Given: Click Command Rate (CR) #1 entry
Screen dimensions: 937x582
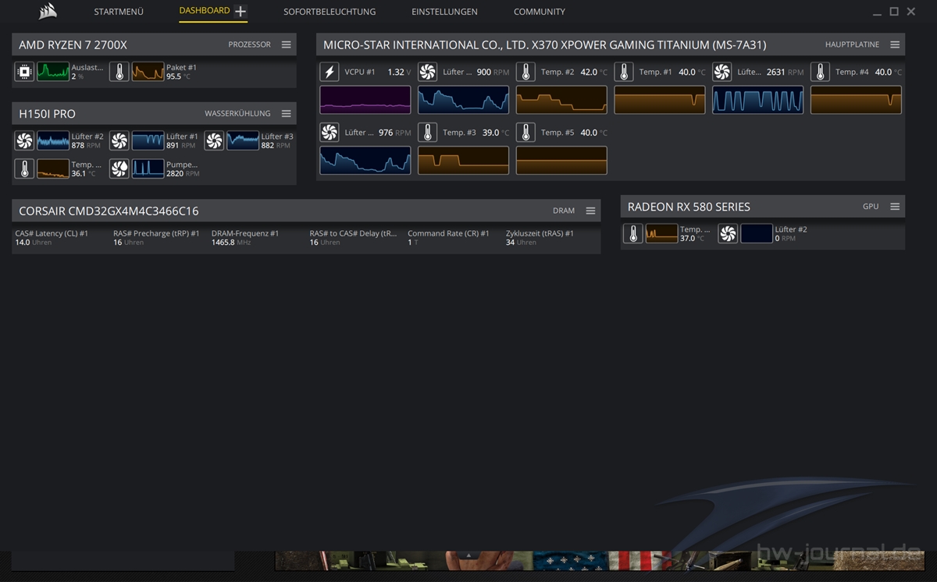Looking at the screenshot, I should click(x=448, y=238).
